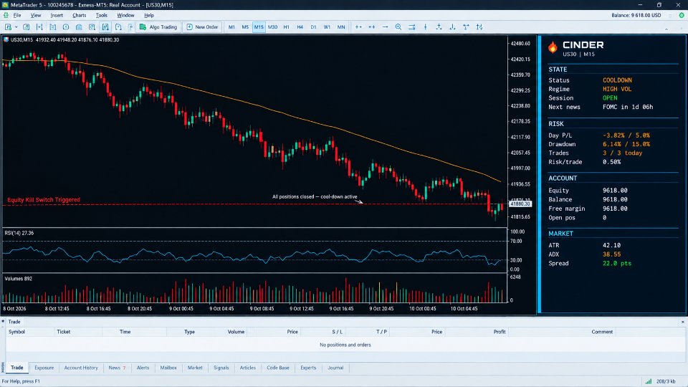Click the second crosshair-plus toolbar icon
Image resolution: width=688 pixels, height=387 pixels.
point(372,27)
